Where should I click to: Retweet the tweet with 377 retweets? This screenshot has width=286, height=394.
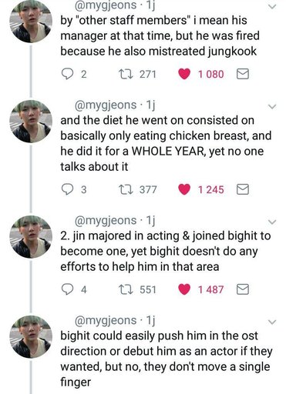click(126, 189)
